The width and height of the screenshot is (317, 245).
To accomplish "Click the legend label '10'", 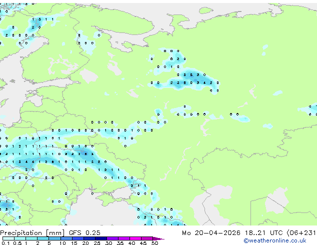I will point(62,243).
